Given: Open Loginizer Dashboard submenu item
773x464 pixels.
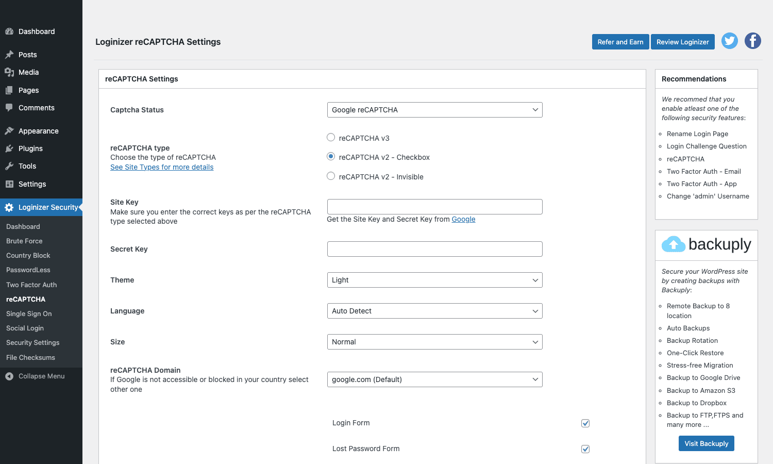Looking at the screenshot, I should [23, 226].
